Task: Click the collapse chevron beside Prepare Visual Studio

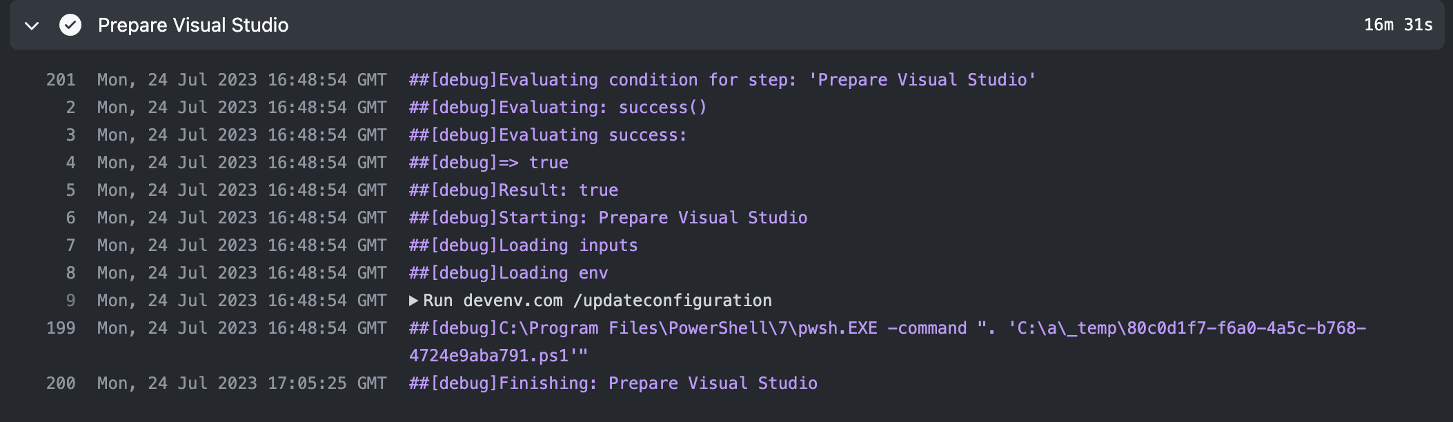Action: [x=30, y=26]
